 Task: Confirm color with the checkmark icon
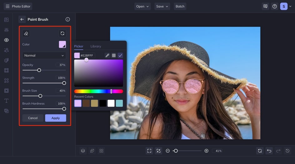click(120, 55)
